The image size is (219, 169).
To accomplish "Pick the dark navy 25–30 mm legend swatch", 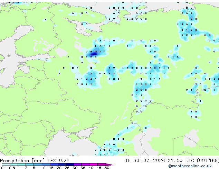I will point(70,165).
